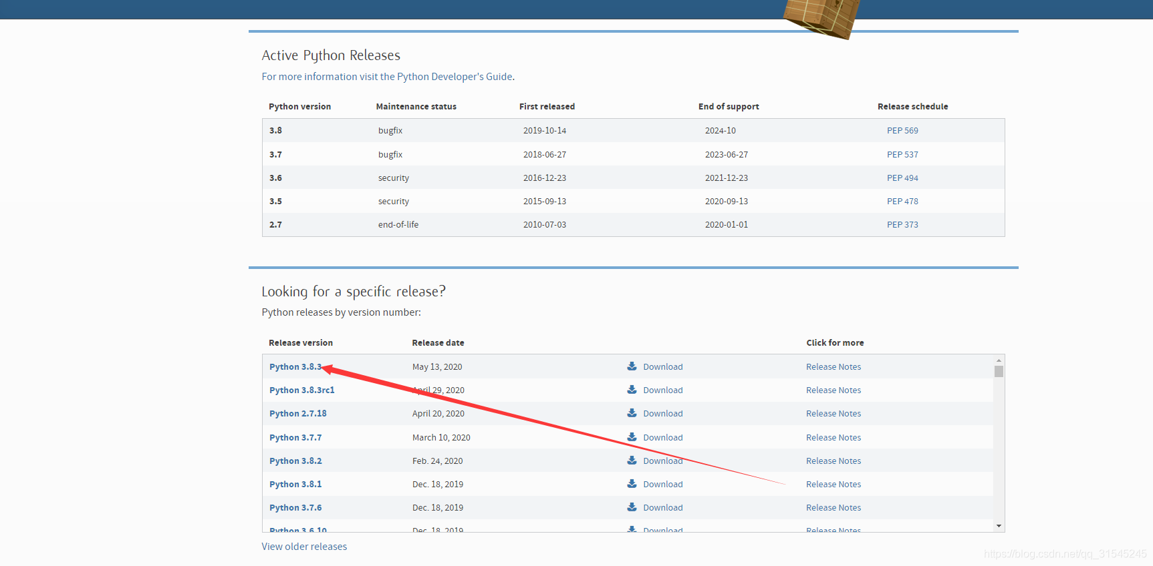Select the March 10, 2020 release date

click(441, 438)
